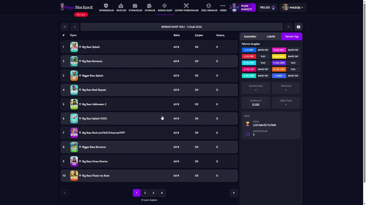Click the Big Bass Xmas Xtreme game name

pyautogui.click(x=95, y=161)
